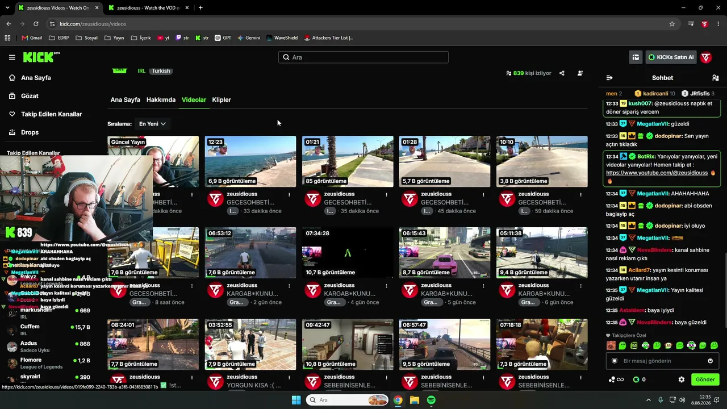
Task: Open File Explorer from the taskbar
Action: (415, 400)
